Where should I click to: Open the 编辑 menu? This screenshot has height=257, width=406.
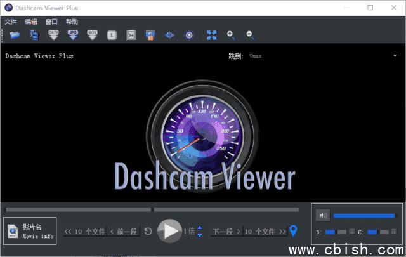point(31,22)
